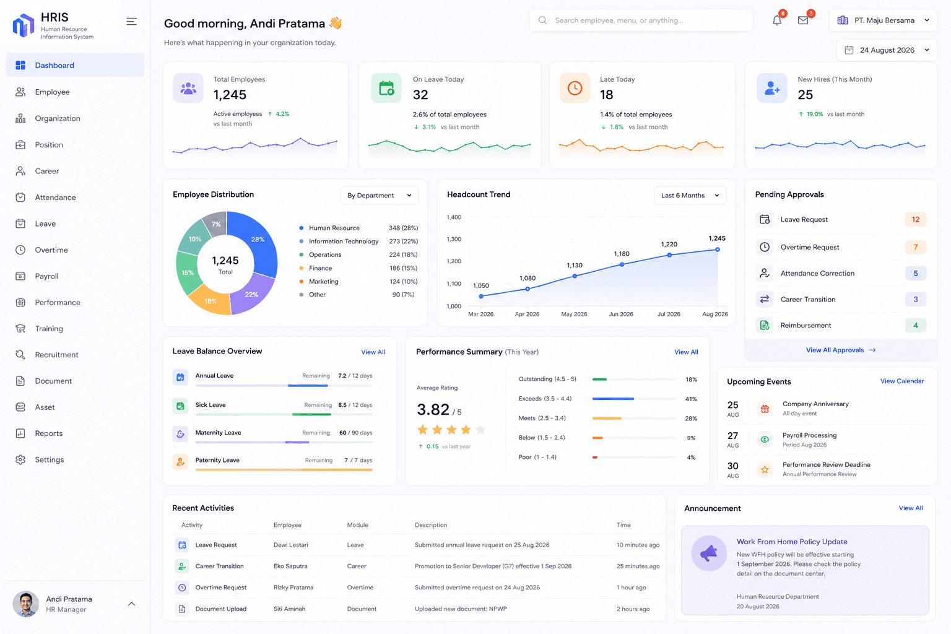
Task: Click View All in Leave Balance Overview
Action: (373, 352)
